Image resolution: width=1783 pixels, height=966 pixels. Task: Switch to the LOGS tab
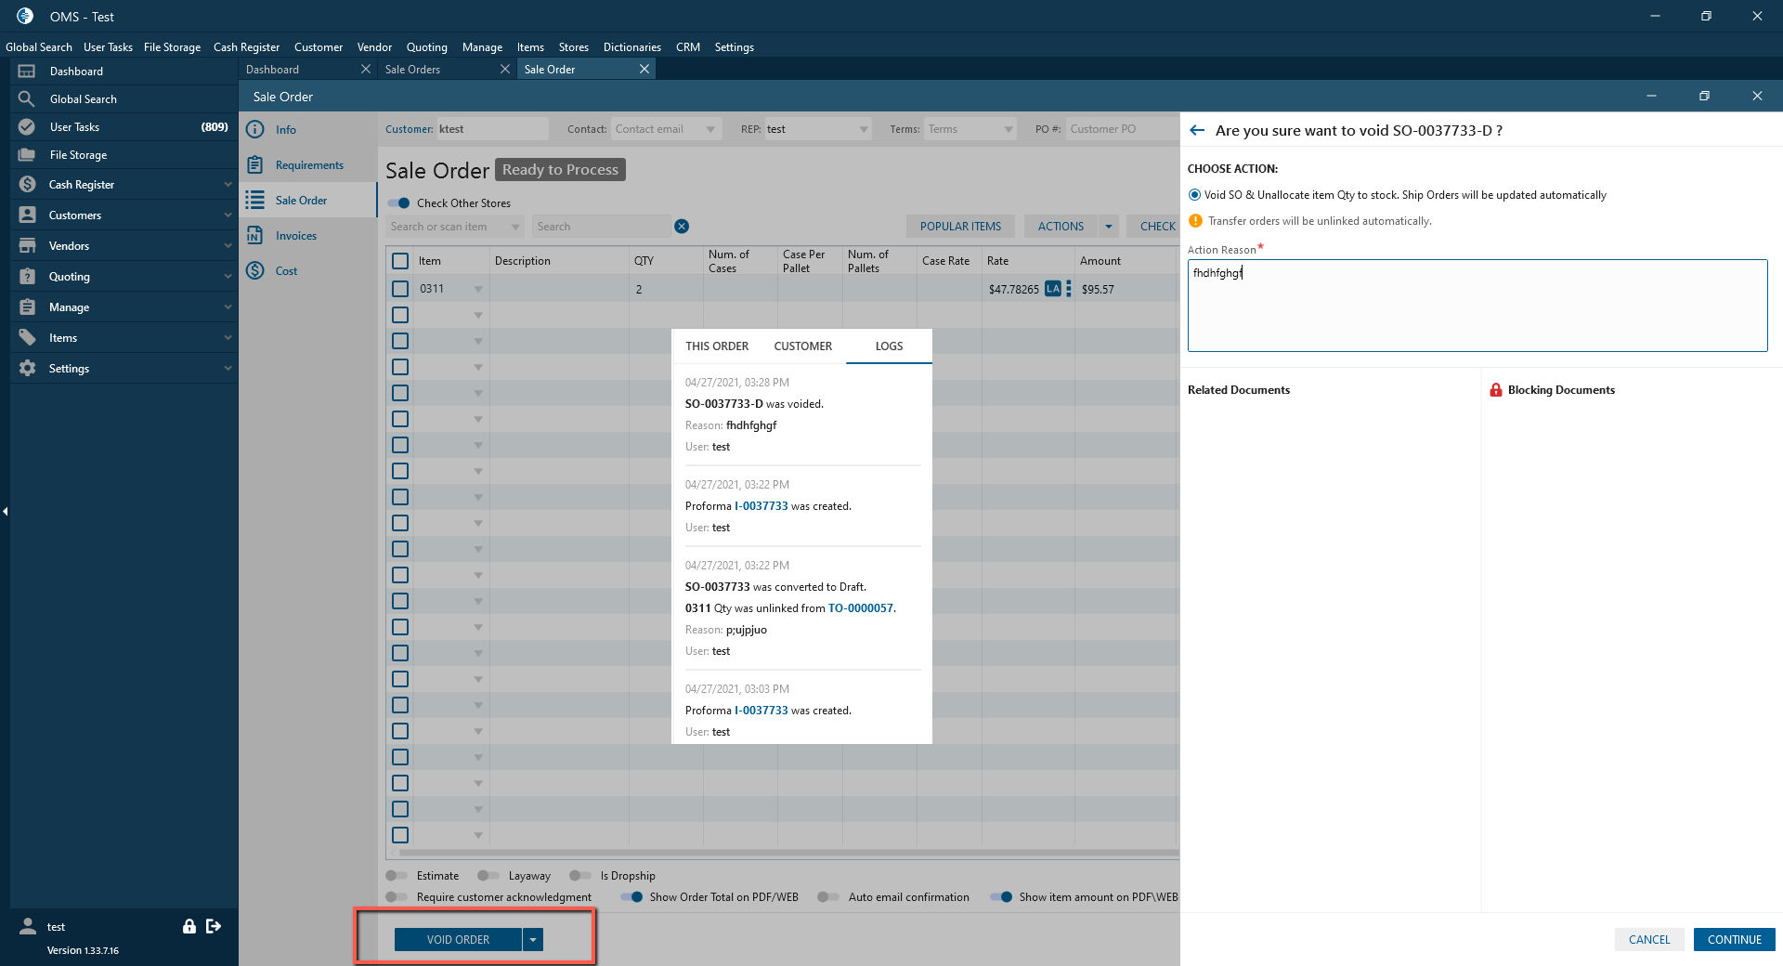(889, 346)
